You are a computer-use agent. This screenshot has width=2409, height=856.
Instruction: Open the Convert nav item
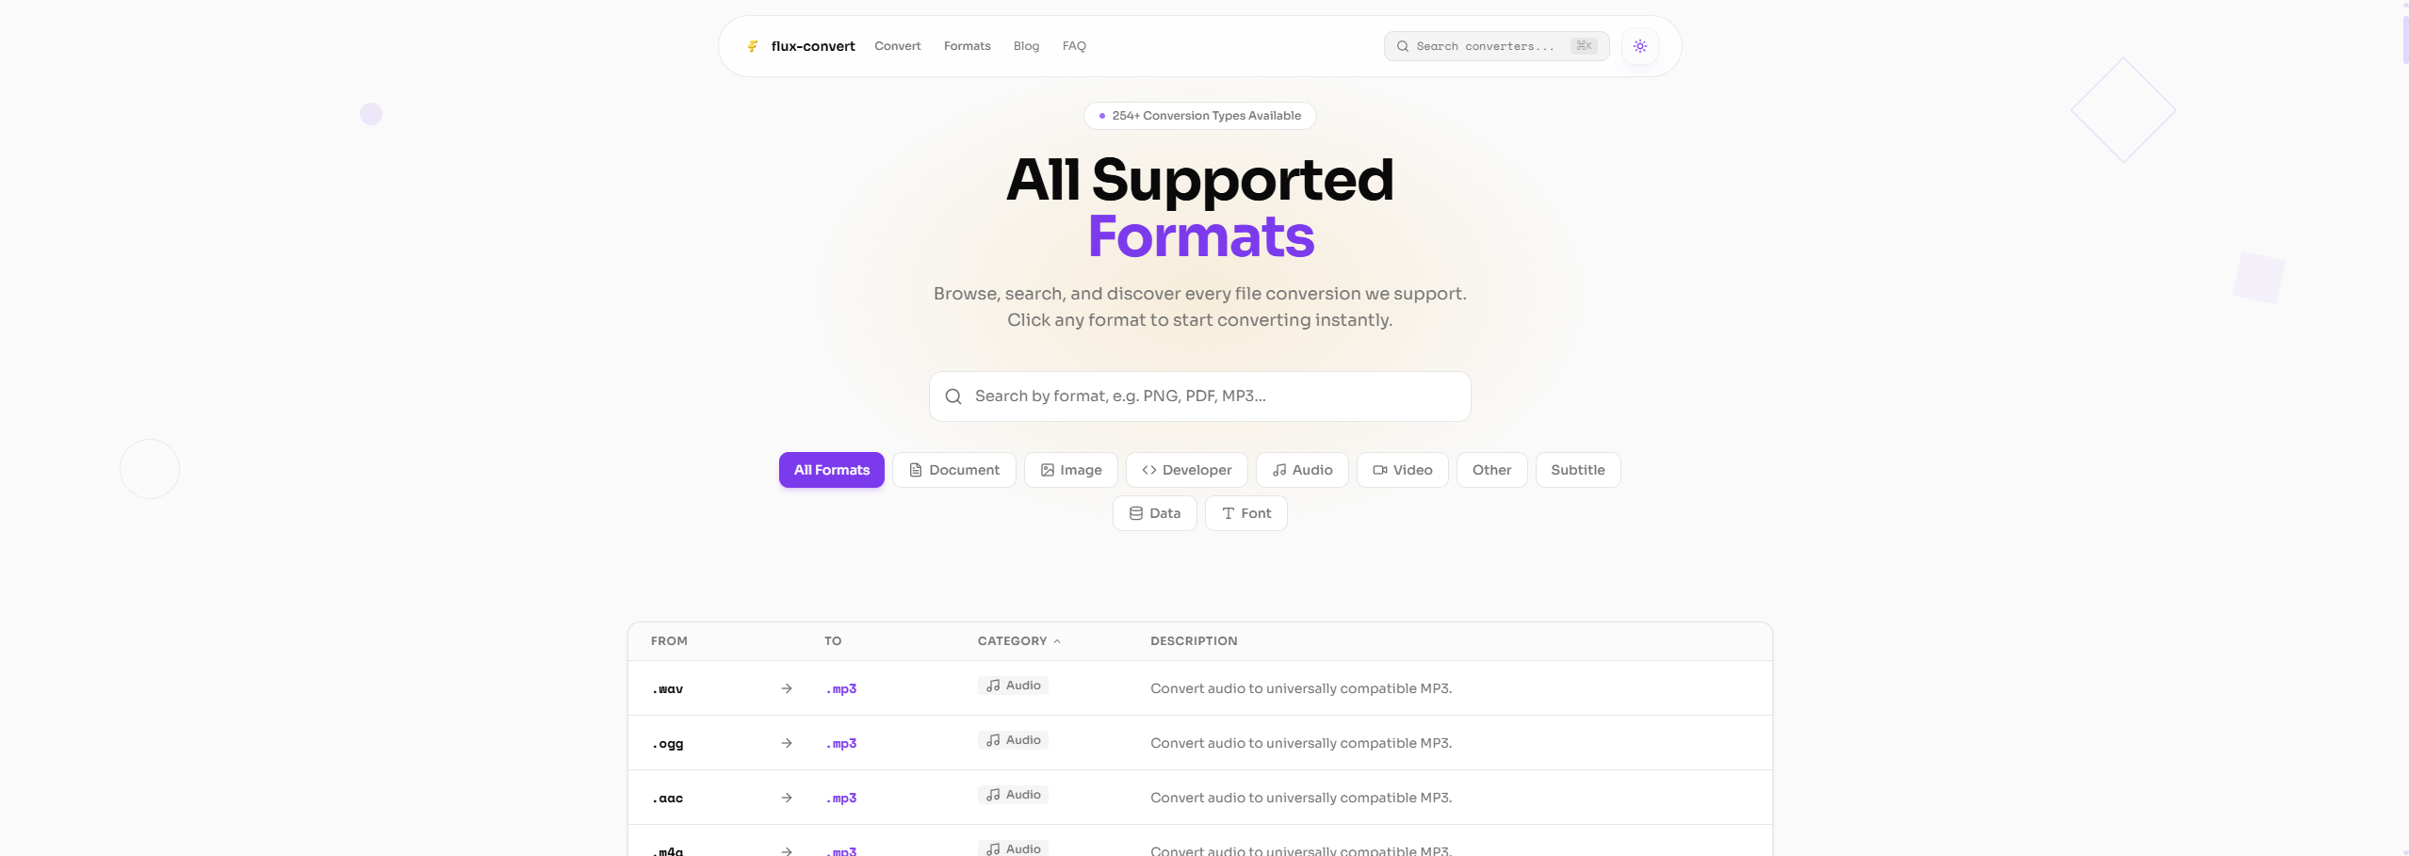click(x=897, y=46)
